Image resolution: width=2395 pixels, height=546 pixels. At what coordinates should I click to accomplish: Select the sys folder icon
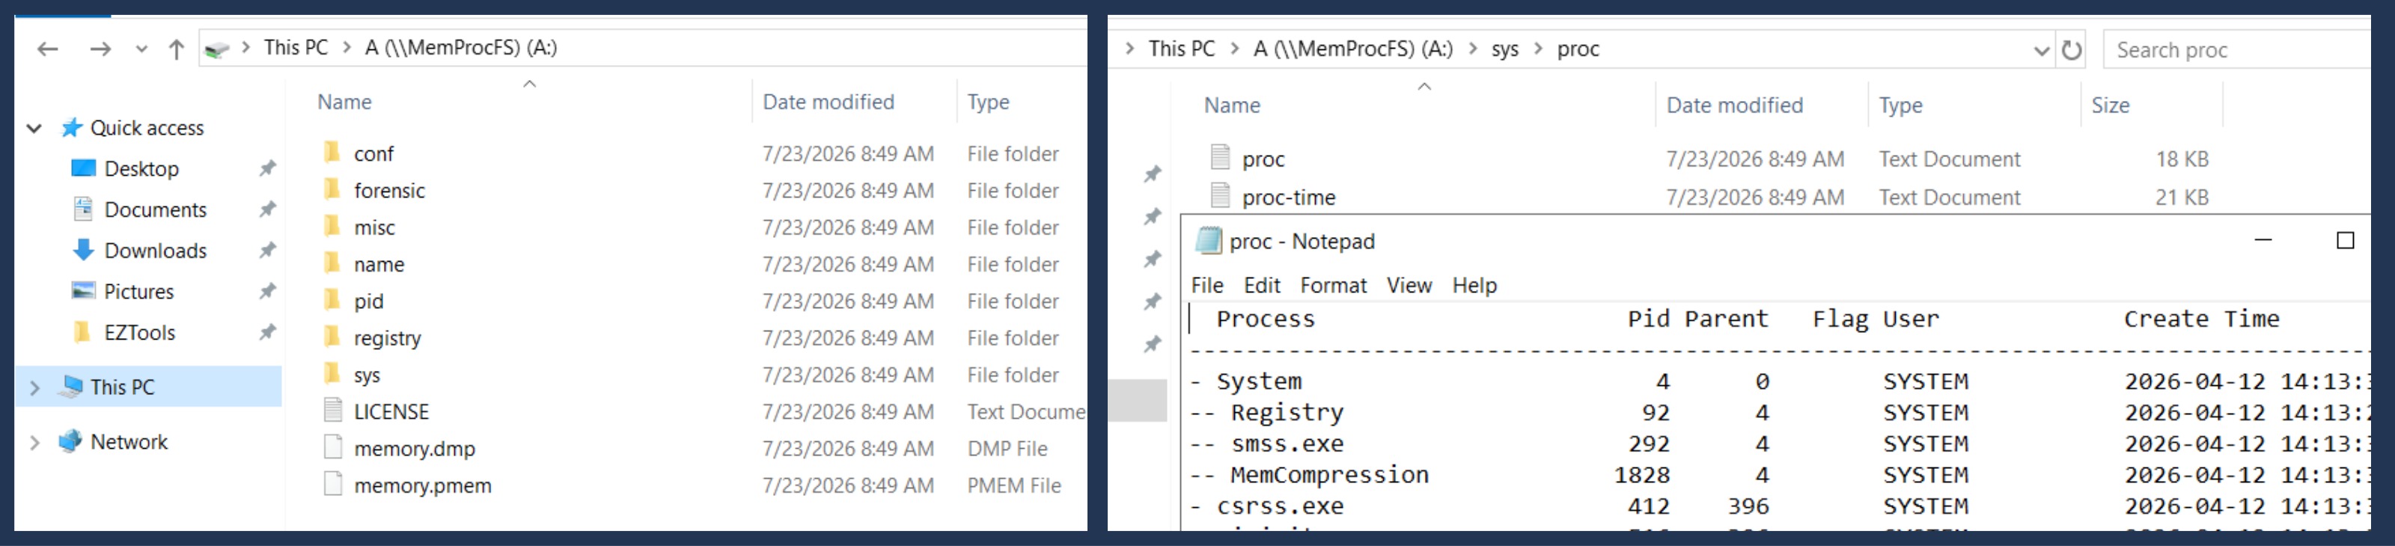332,374
